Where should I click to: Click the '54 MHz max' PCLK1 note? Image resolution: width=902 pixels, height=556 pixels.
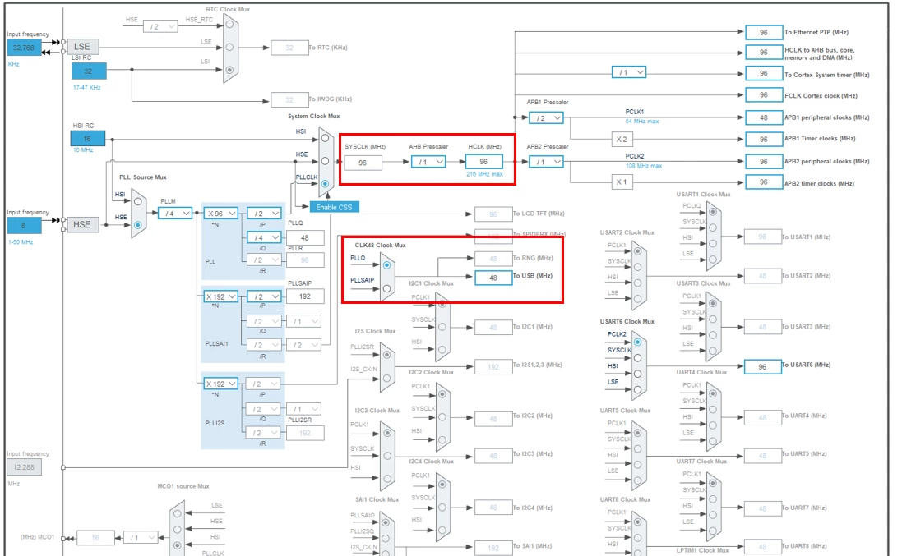point(642,122)
